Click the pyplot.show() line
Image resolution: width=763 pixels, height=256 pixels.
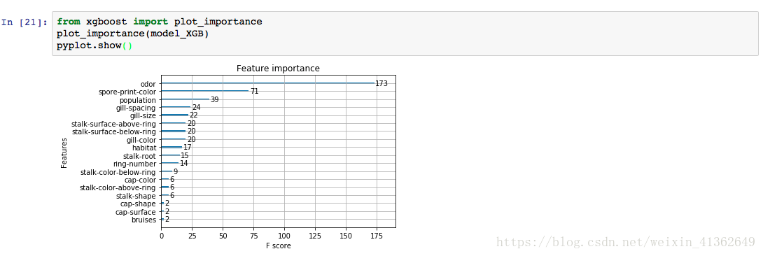pyautogui.click(x=94, y=47)
